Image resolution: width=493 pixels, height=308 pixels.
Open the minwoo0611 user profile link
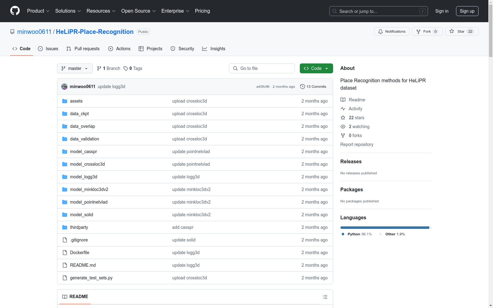(34, 32)
